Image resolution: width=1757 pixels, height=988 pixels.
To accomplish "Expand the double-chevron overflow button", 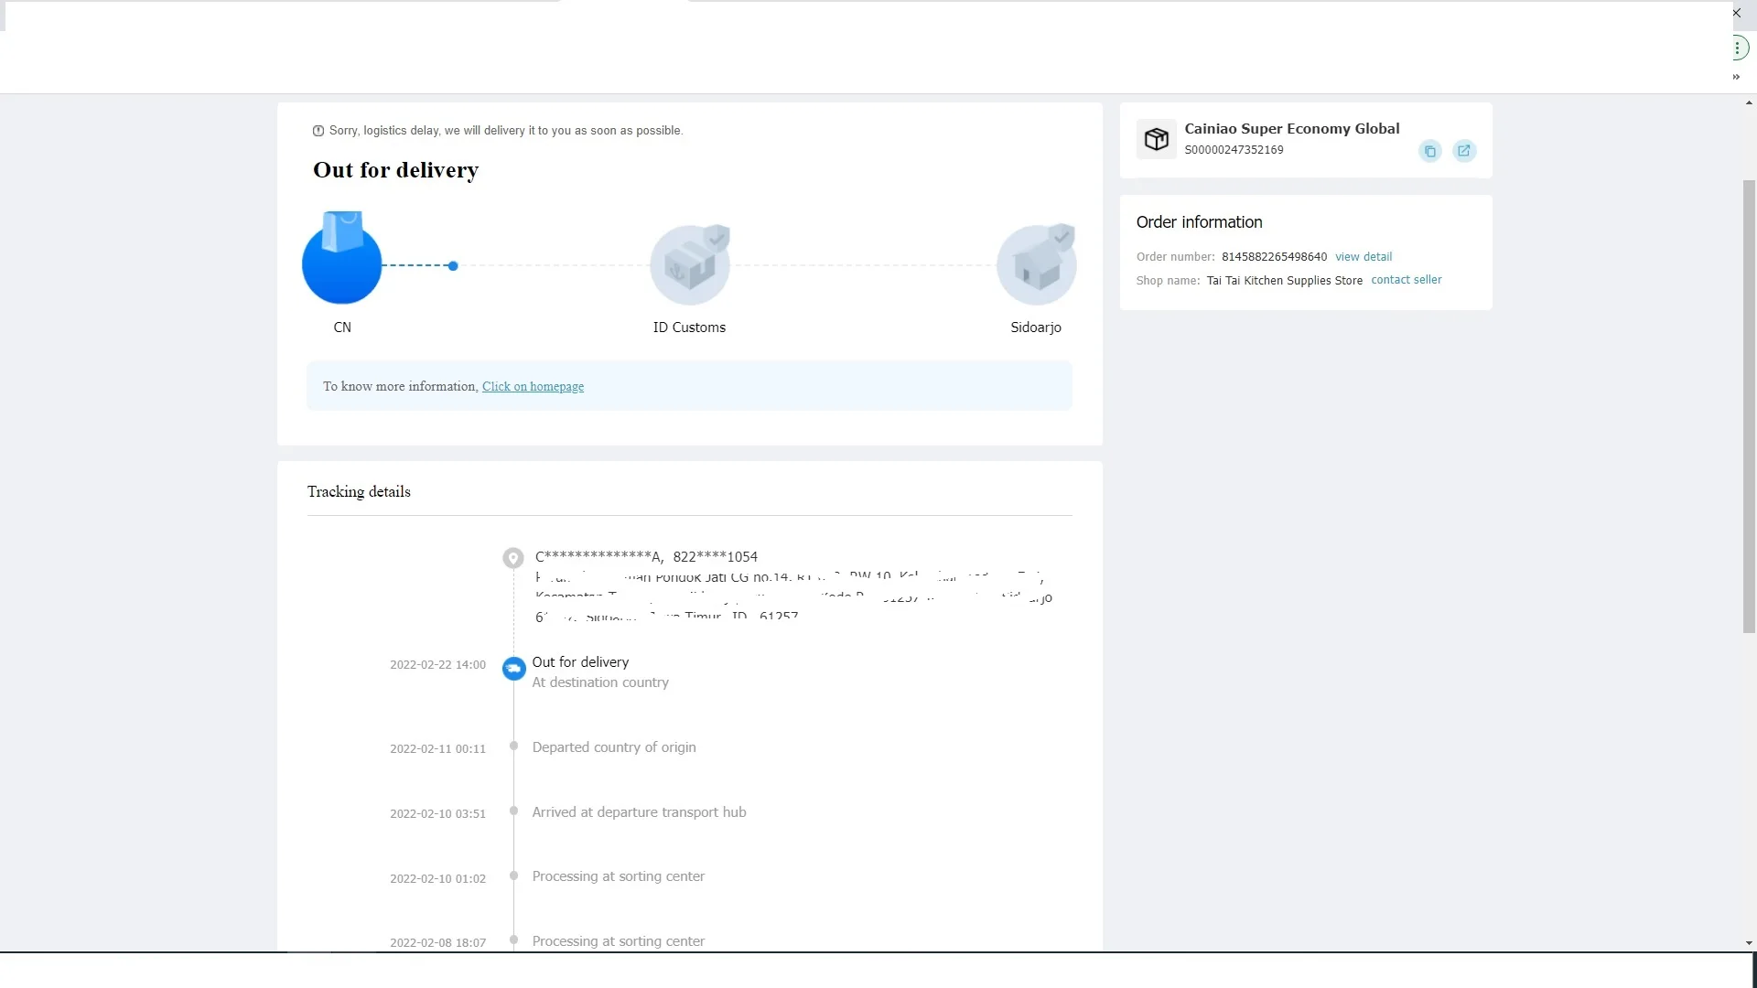I will click(1736, 77).
